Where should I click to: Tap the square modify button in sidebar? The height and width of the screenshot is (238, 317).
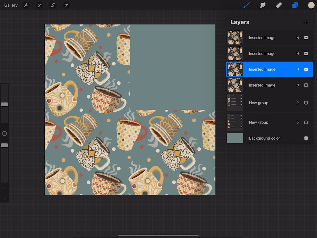pyautogui.click(x=4, y=134)
